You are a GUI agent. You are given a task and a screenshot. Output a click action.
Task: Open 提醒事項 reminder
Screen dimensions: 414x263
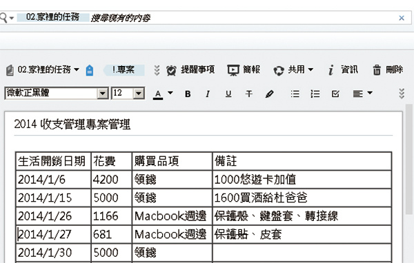[197, 70]
